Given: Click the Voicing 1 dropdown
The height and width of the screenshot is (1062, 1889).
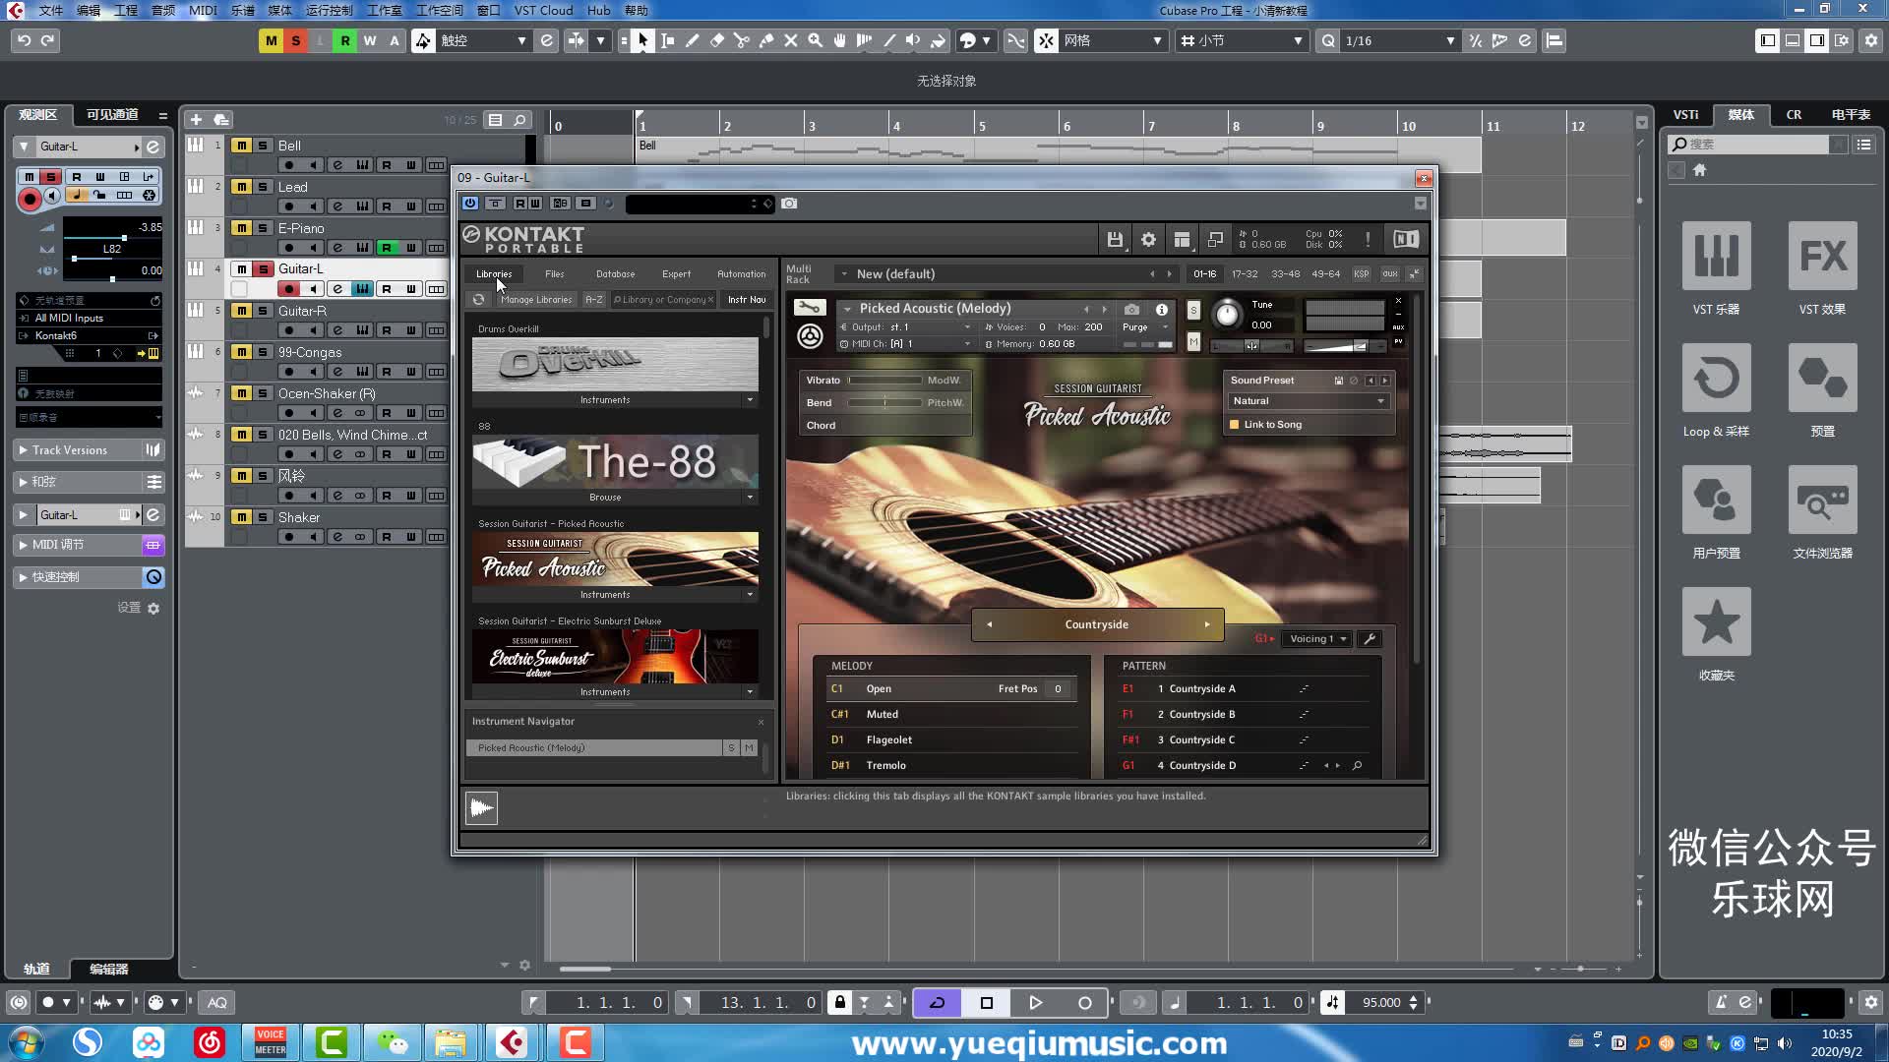Looking at the screenshot, I should tap(1316, 638).
